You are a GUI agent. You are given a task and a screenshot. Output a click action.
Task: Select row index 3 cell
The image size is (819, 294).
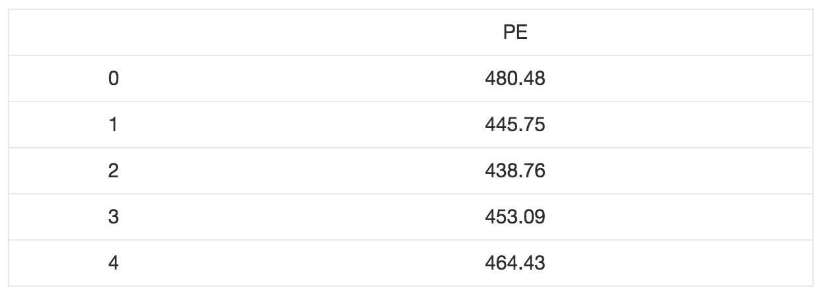coord(113,218)
